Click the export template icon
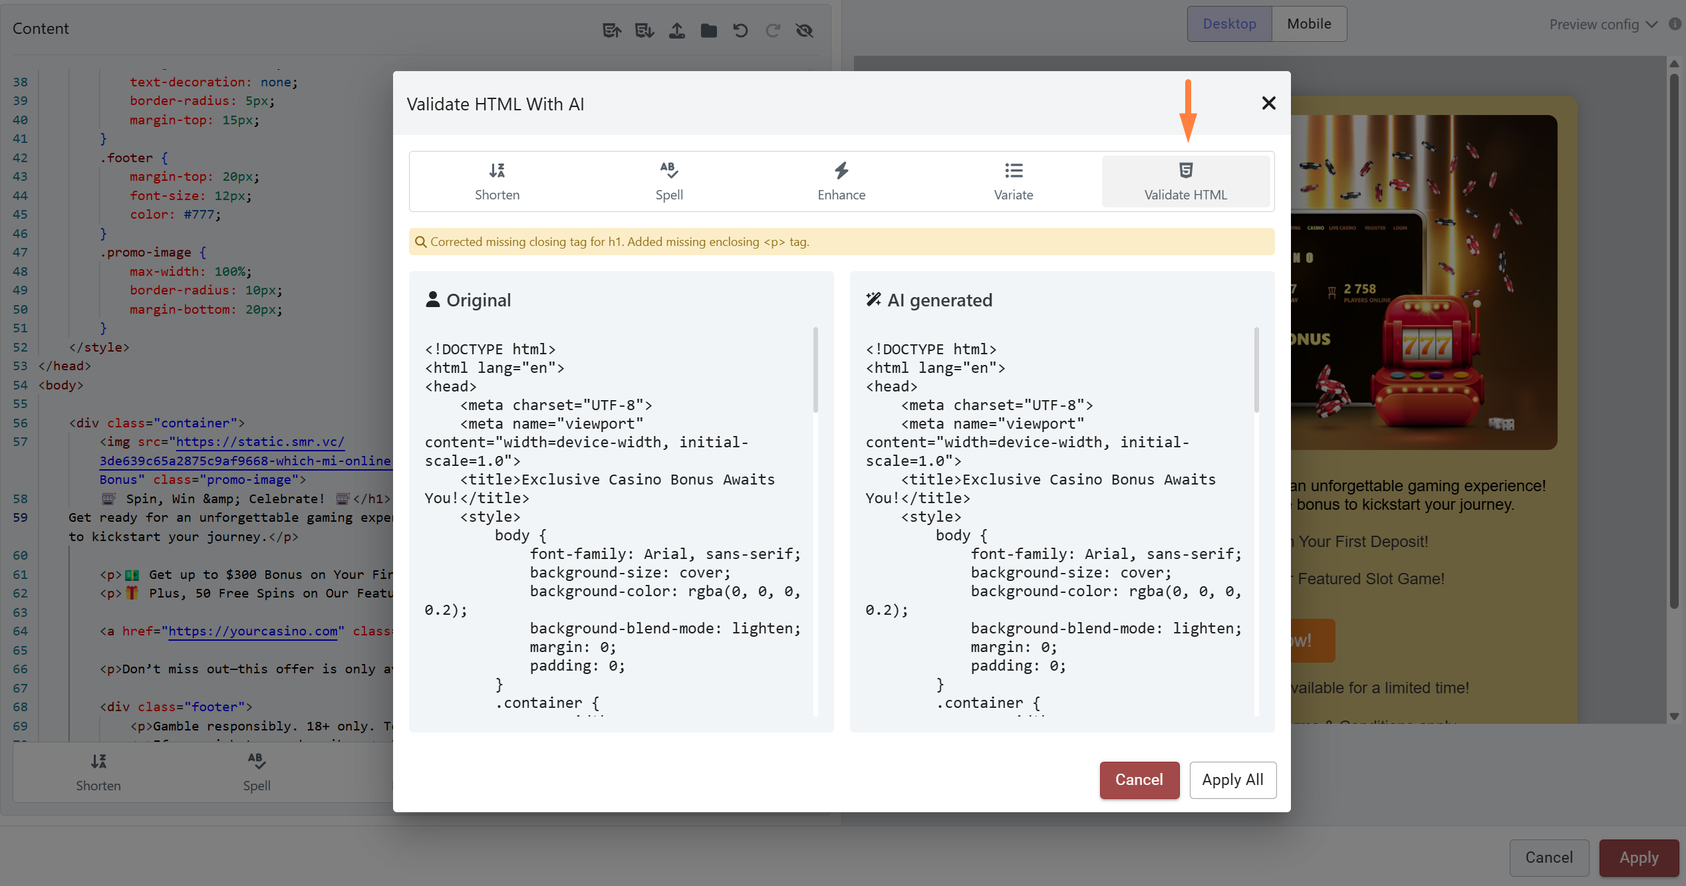 [x=612, y=31]
